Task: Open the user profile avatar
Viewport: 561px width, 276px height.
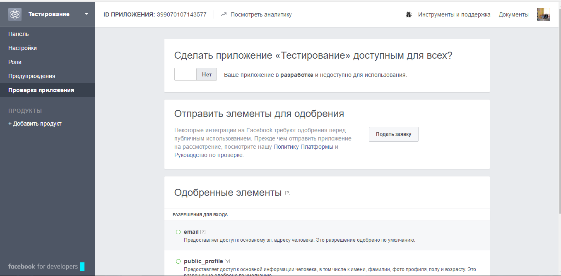Action: point(543,14)
